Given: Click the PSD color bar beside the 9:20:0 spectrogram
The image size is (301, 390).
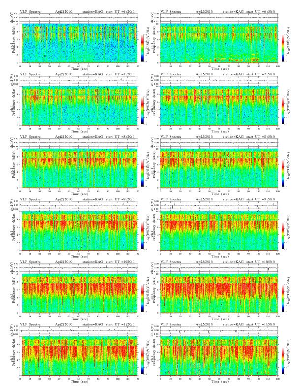Looking at the screenshot, I should pos(142,235).
